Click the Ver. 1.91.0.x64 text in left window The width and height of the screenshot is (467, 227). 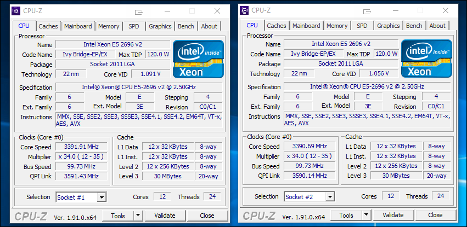click(75, 218)
